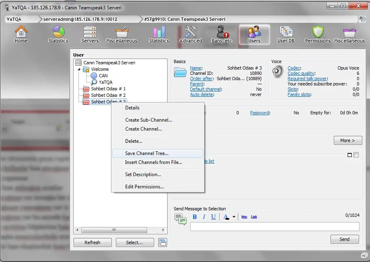The height and width of the screenshot is (262, 370).
Task: Apply underline formatting to the message
Action: tap(213, 217)
